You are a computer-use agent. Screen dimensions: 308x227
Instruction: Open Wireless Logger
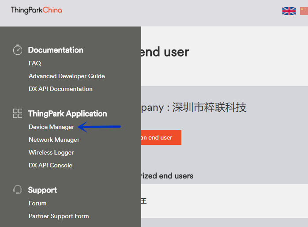51,152
